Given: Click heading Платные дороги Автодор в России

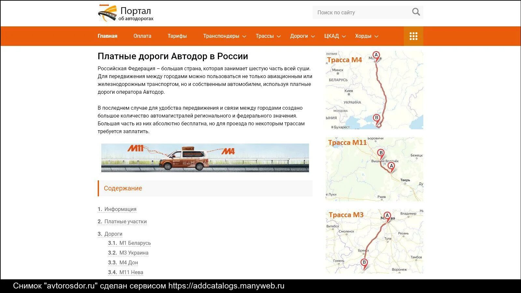Looking at the screenshot, I should 173,56.
